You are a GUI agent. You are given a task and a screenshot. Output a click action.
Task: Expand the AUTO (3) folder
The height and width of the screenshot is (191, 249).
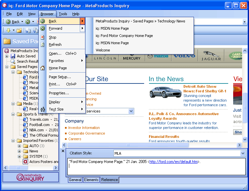19,146
